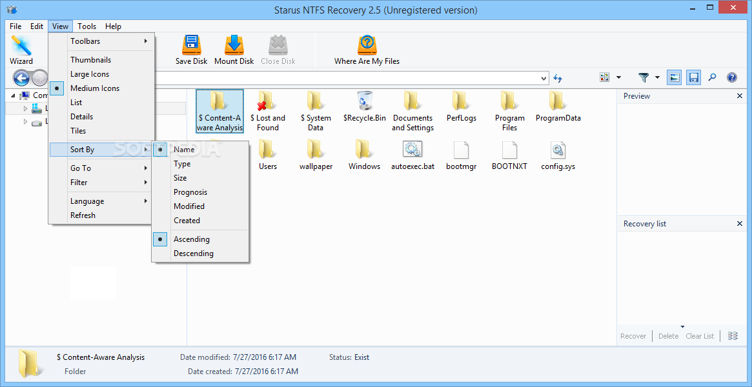The height and width of the screenshot is (387, 752).
Task: Select the Documents and Settings folder
Action: tap(412, 111)
